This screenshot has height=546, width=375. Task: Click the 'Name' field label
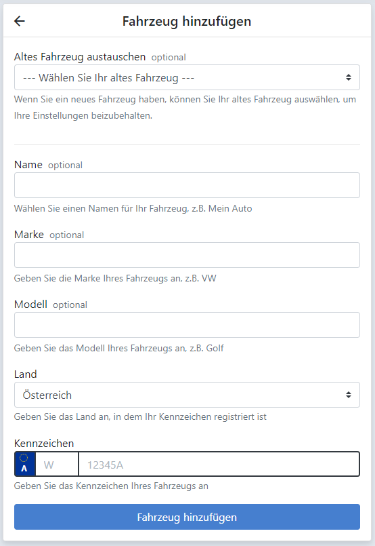[x=28, y=164]
